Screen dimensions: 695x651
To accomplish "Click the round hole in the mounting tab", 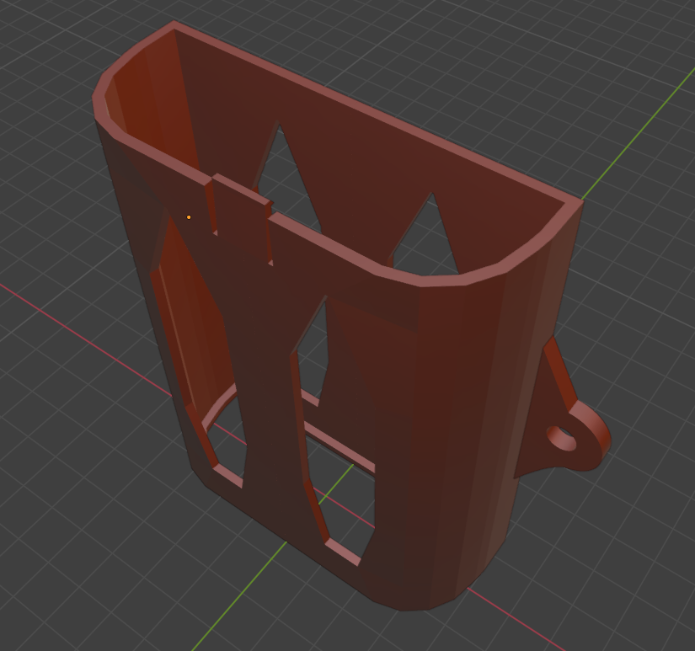I will tap(562, 439).
